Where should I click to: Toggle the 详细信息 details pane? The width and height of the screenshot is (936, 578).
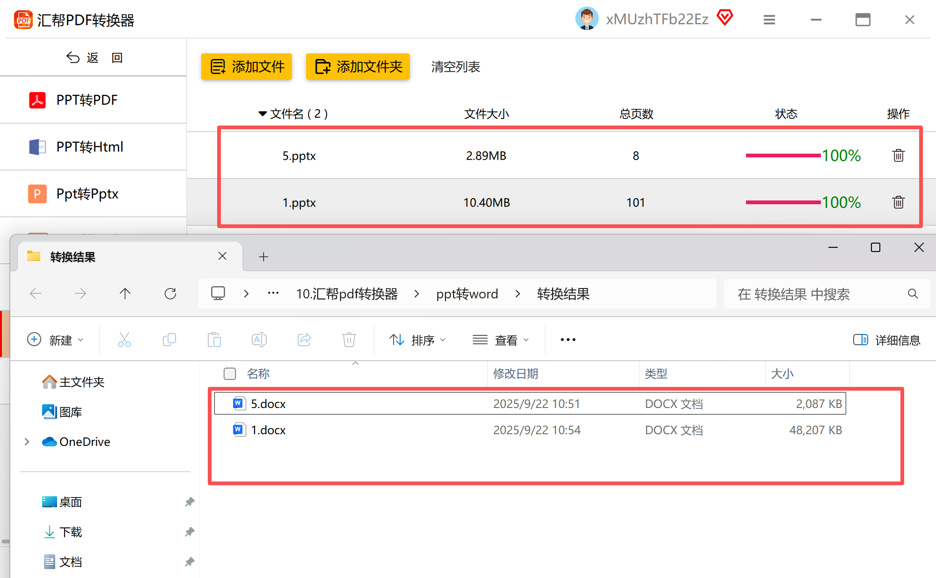[x=886, y=340]
